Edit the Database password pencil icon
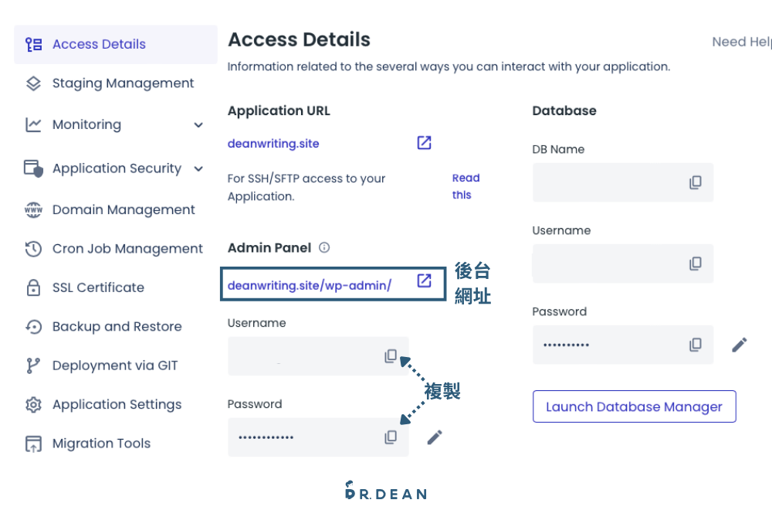Viewport: 772px width, 510px height. (x=739, y=345)
